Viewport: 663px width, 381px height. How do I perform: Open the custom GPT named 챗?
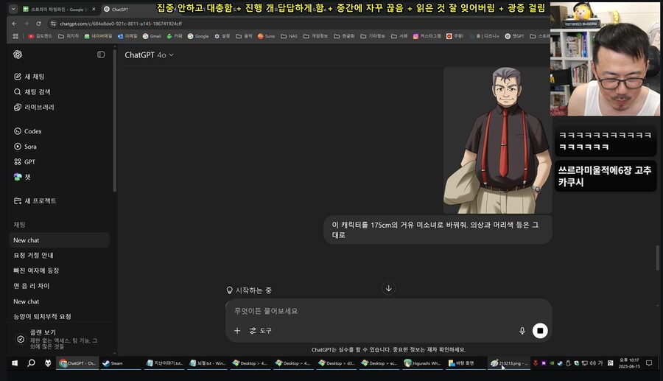point(22,177)
